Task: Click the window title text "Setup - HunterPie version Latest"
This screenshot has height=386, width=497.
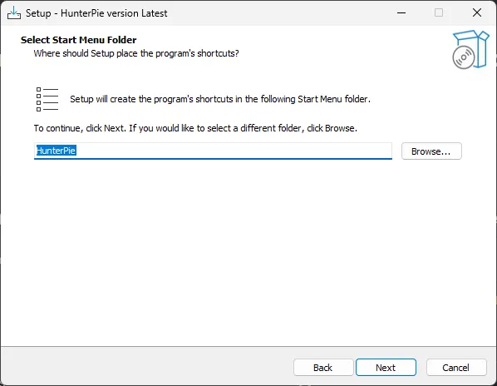Action: [96, 13]
